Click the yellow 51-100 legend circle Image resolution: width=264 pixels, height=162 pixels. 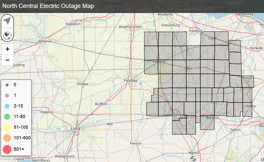click(7, 127)
